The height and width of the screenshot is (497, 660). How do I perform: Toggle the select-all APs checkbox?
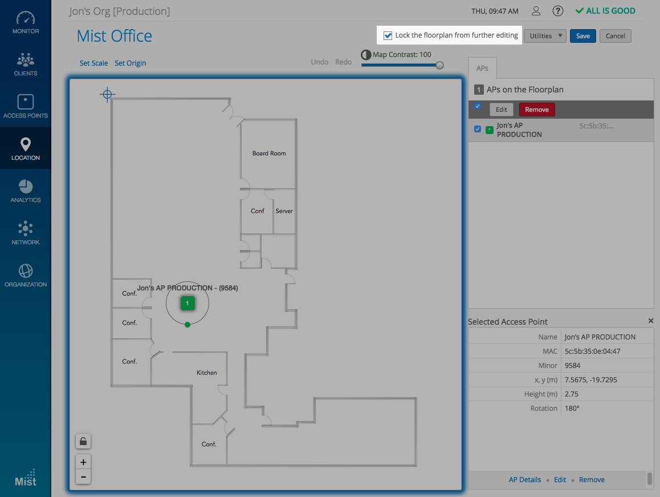click(x=477, y=106)
